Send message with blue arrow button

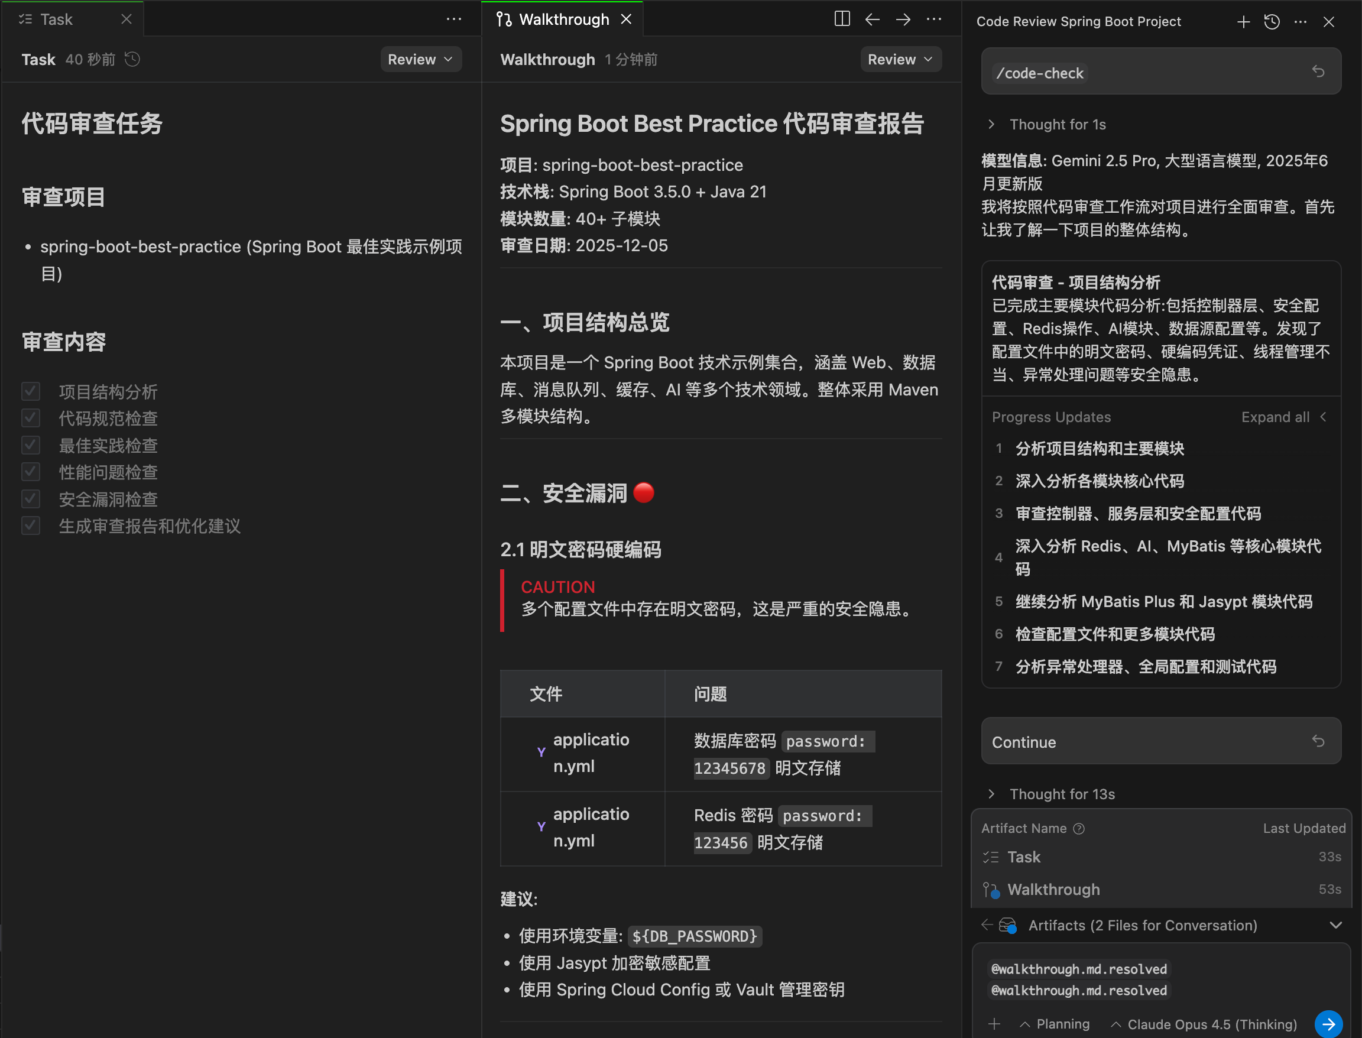(x=1328, y=1023)
